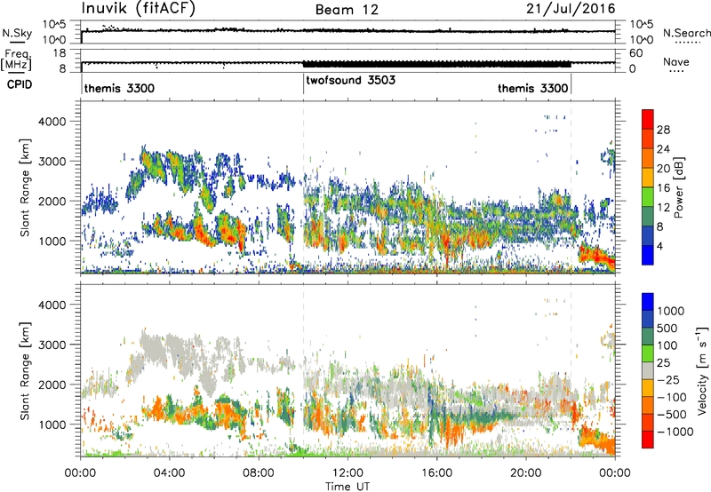This screenshot has height=492, width=711.
Task: Click the first 'themis 3300' label at 00:00
Action: pyautogui.click(x=119, y=88)
